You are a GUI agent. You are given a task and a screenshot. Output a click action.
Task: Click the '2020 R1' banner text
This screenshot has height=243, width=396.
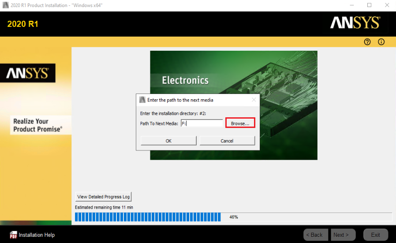(x=23, y=24)
